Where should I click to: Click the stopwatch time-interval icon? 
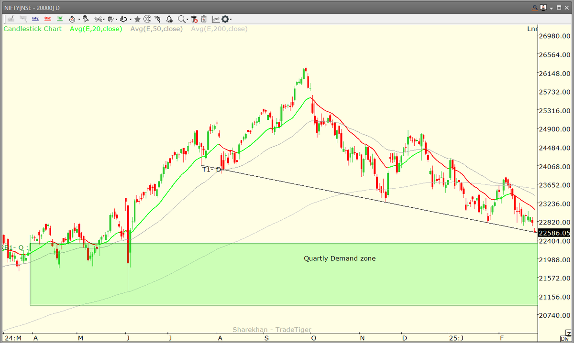[72, 19]
